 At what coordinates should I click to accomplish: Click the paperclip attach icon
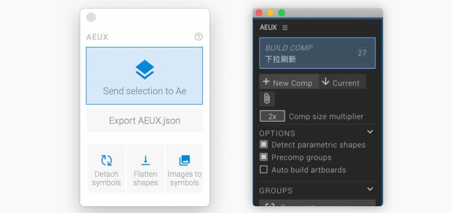267,99
